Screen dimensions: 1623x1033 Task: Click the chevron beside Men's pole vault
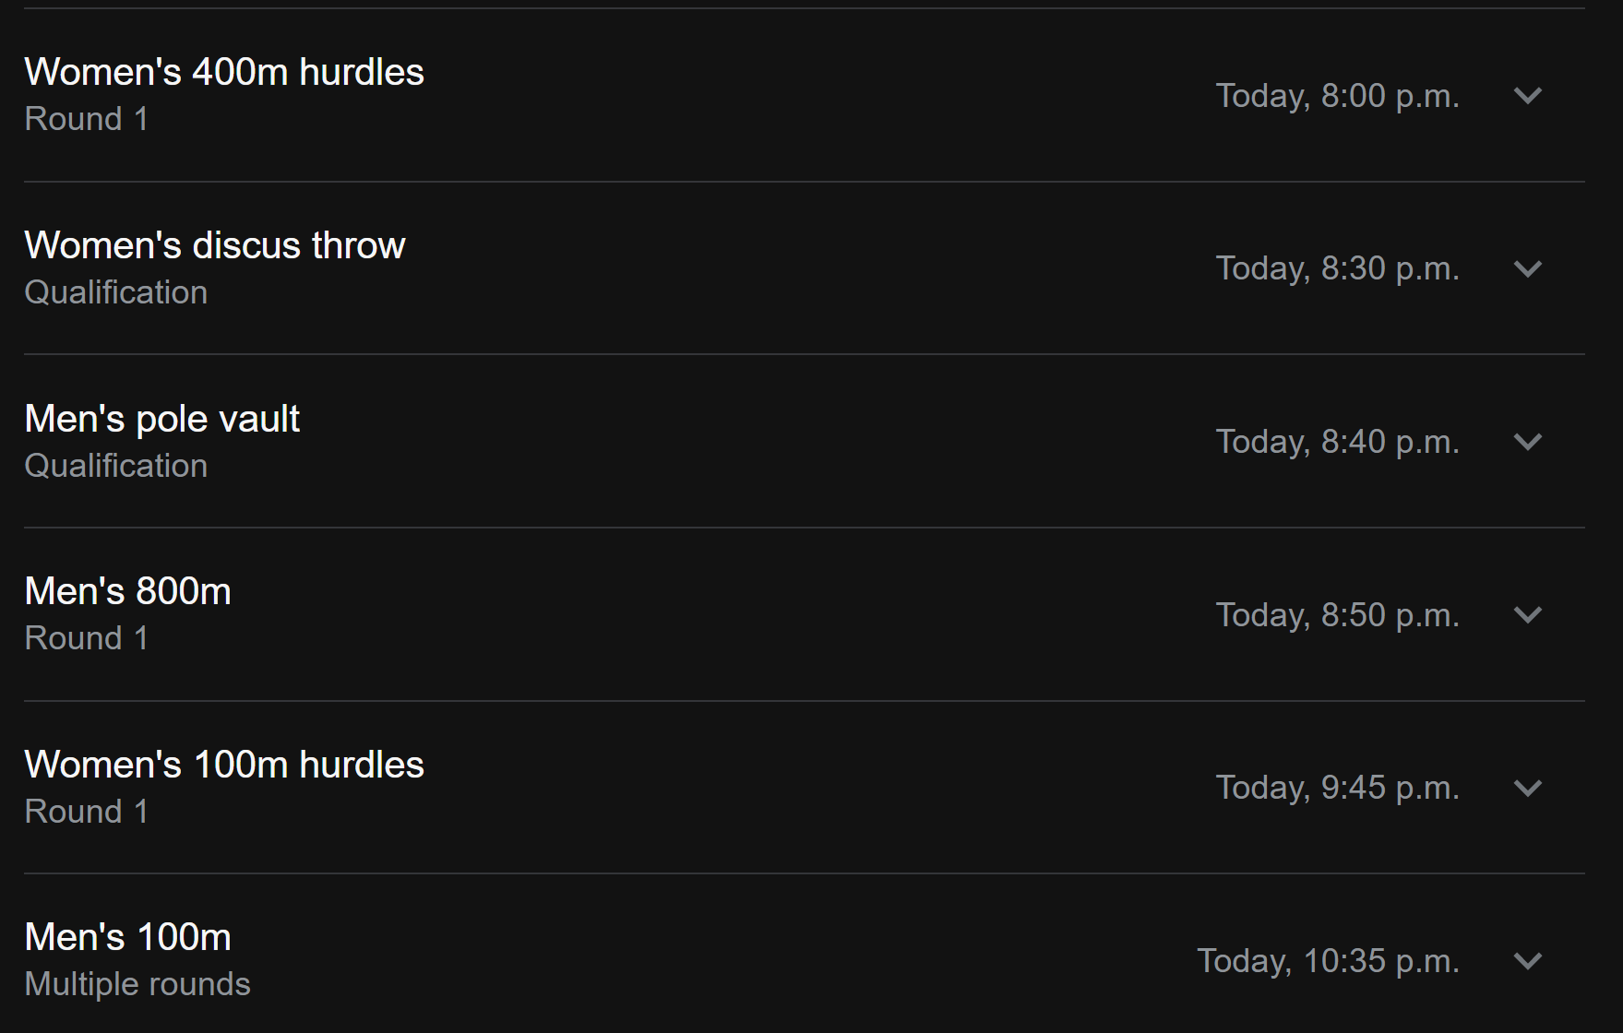[x=1528, y=442]
